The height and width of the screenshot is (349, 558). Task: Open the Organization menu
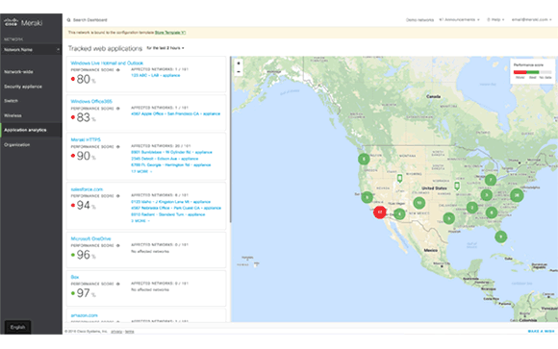click(x=16, y=145)
